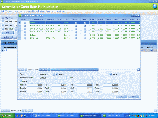Toggle Default? checkbox in CART row

click(76, 29)
